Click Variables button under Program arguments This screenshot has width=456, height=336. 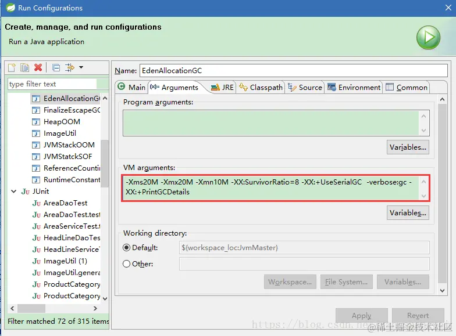tap(408, 147)
